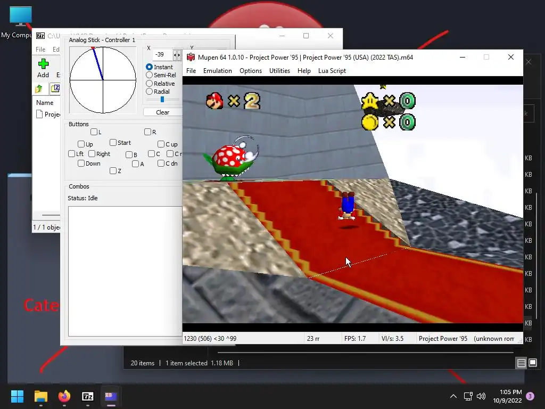Image resolution: width=545 pixels, height=409 pixels.
Task: Click the 7z logo in 7-Zip title bar
Action: click(40, 36)
